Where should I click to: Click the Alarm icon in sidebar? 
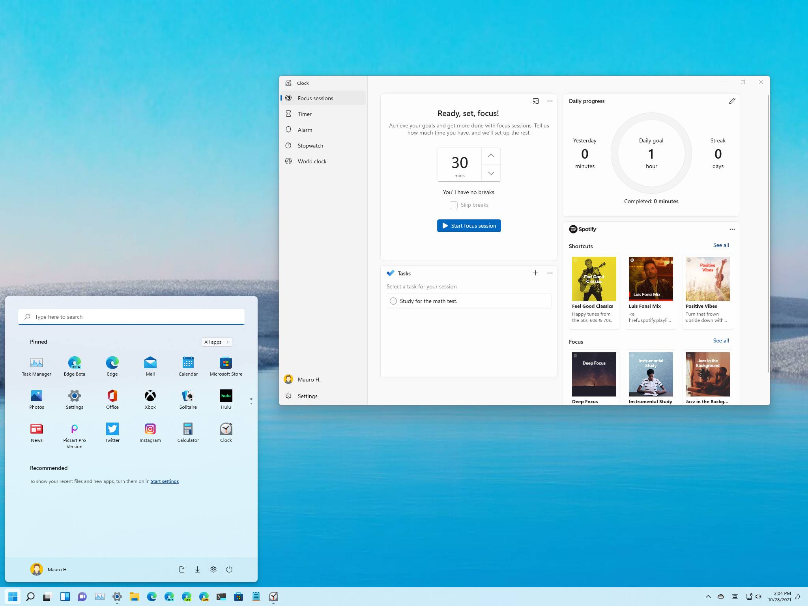(x=290, y=129)
